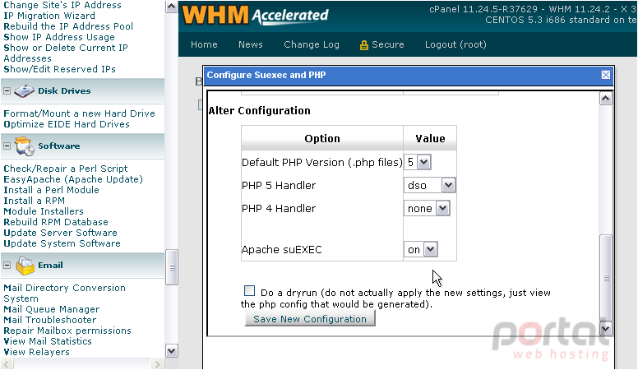Click the PHP 5 Handler option label
The height and width of the screenshot is (370, 638).
point(279,186)
